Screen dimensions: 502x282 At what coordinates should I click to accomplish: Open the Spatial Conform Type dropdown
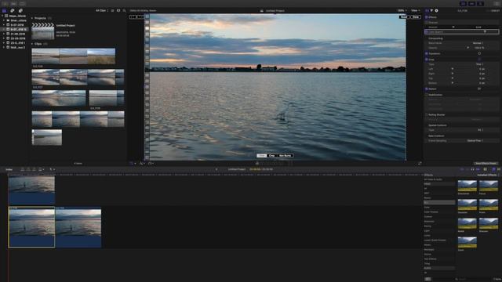pyautogui.click(x=480, y=130)
